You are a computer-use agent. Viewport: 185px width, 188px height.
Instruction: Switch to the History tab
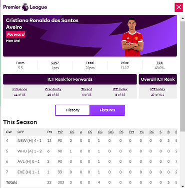(72, 110)
